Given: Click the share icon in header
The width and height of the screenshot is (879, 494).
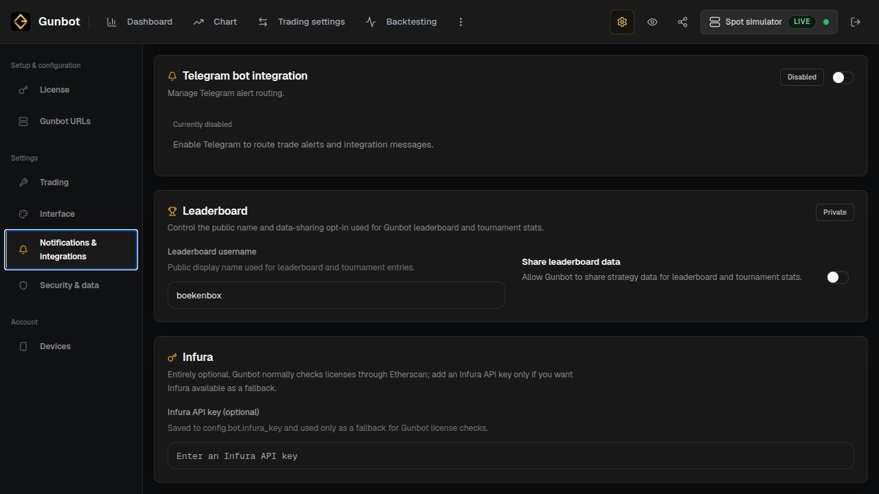Looking at the screenshot, I should 683,22.
